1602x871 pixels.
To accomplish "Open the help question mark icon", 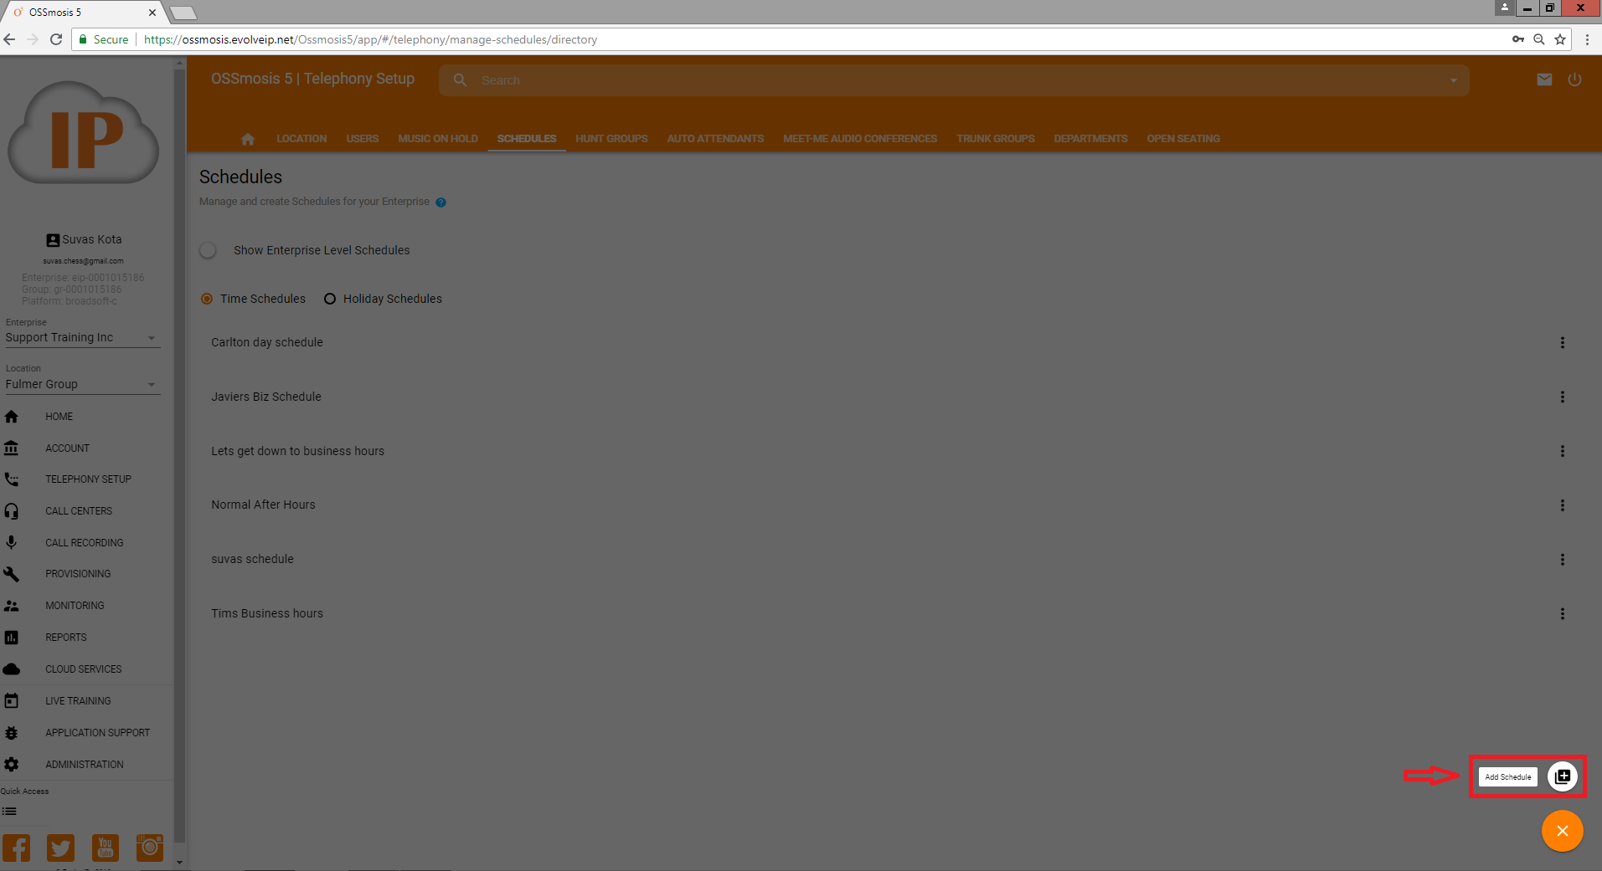I will (x=440, y=202).
